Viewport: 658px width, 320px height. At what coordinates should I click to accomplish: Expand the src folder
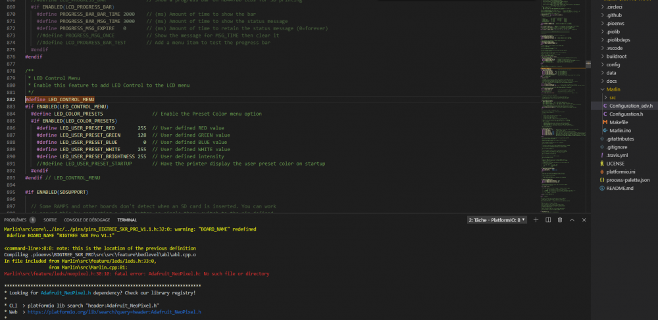[612, 97]
